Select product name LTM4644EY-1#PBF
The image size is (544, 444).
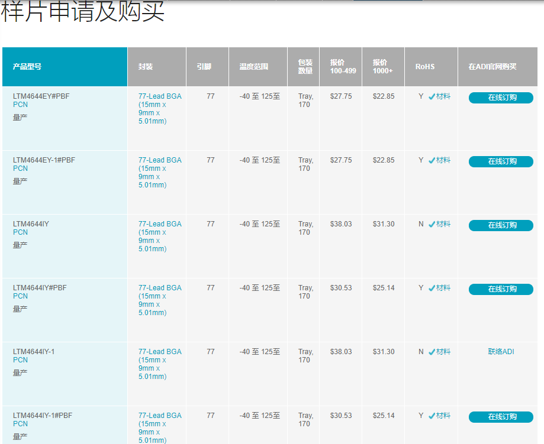pyautogui.click(x=44, y=160)
